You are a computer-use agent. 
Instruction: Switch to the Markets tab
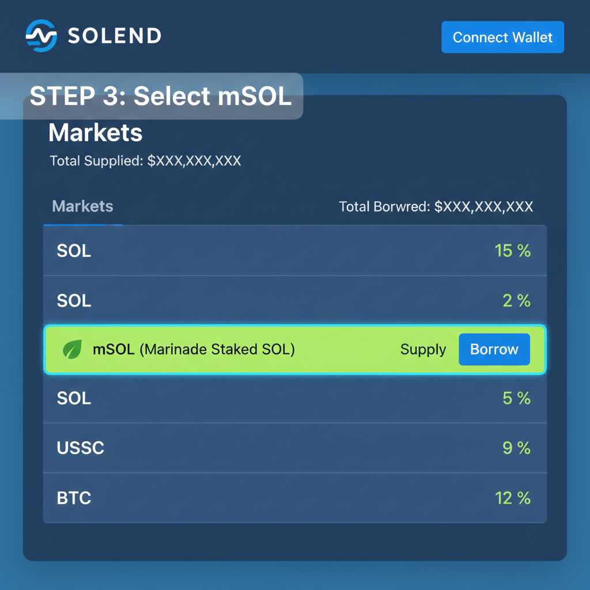click(82, 207)
